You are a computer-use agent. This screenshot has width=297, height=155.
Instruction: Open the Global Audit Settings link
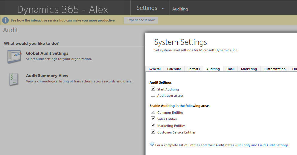(x=47, y=53)
